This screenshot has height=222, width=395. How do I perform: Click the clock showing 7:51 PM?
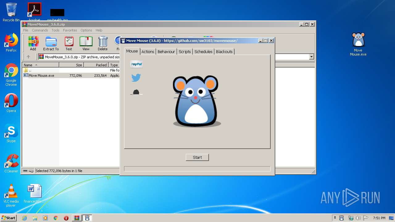(379, 218)
